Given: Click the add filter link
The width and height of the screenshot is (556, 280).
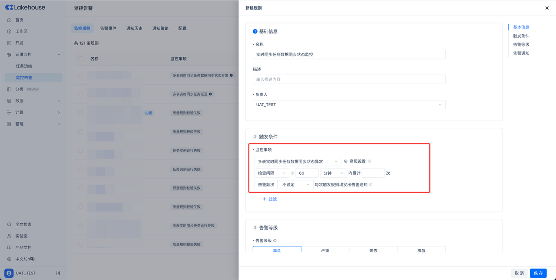Looking at the screenshot, I should point(269,199).
